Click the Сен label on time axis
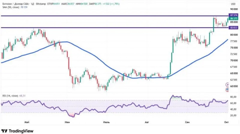 point(187,122)
